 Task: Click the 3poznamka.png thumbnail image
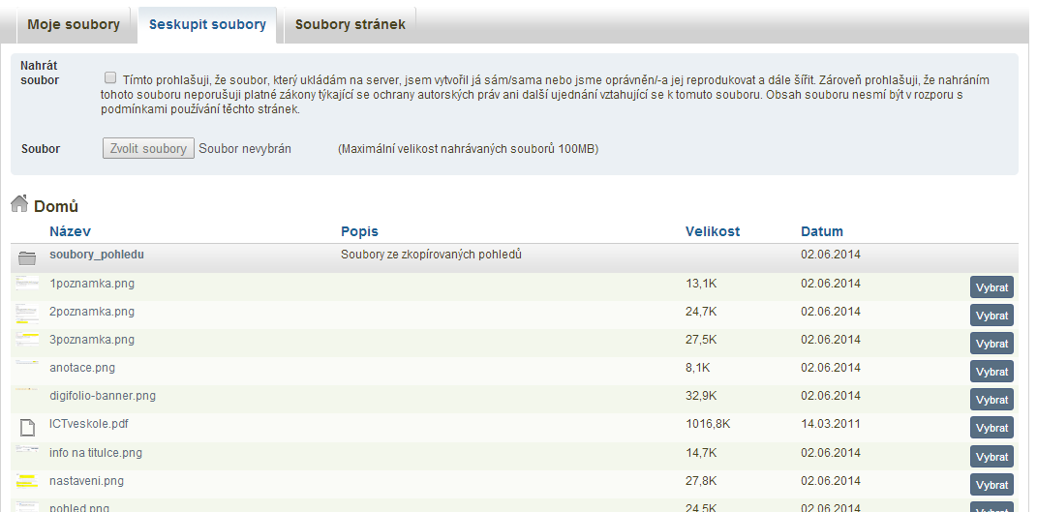27,340
